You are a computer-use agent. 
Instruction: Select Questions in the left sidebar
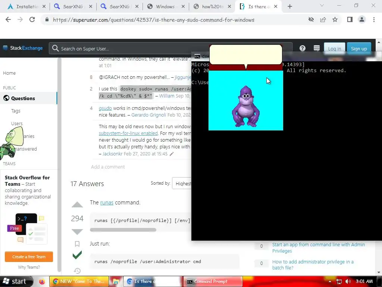tap(28, 98)
